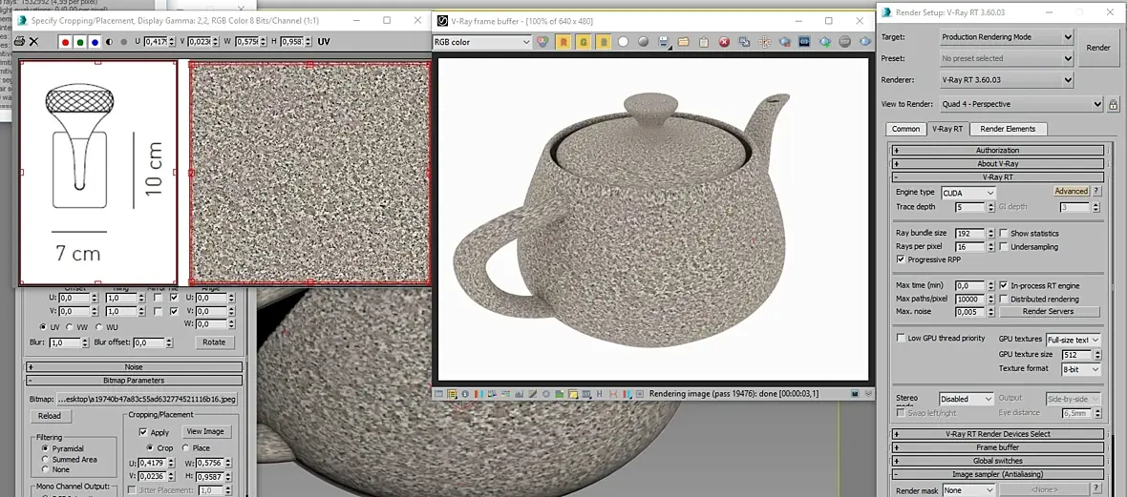The width and height of the screenshot is (1127, 497).
Task: Collapse the V-Ray RT rollout header
Action: 997,176
